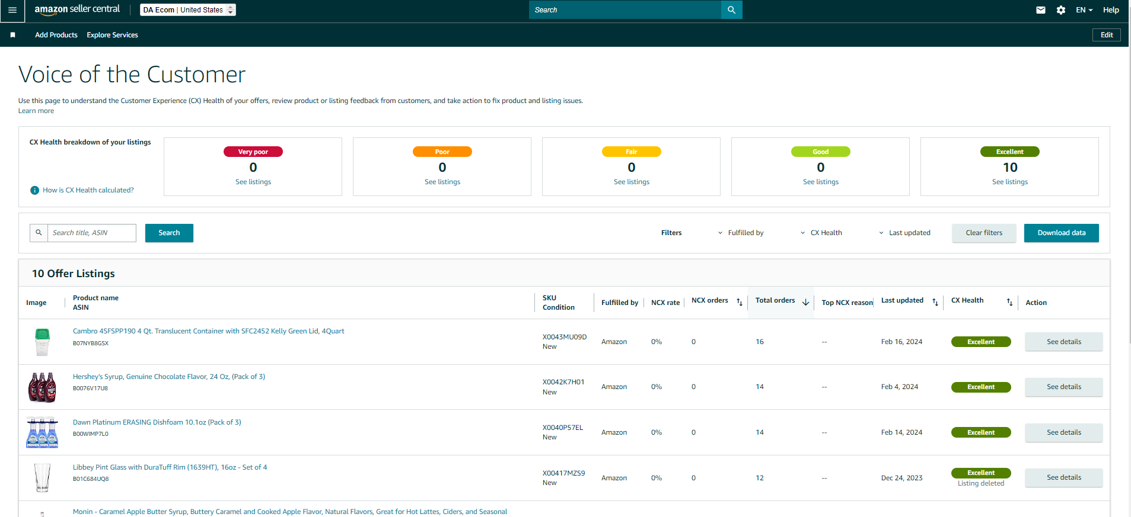
Task: Open Hershey's Syrup Genuine Chocolate product link
Action: coord(169,377)
